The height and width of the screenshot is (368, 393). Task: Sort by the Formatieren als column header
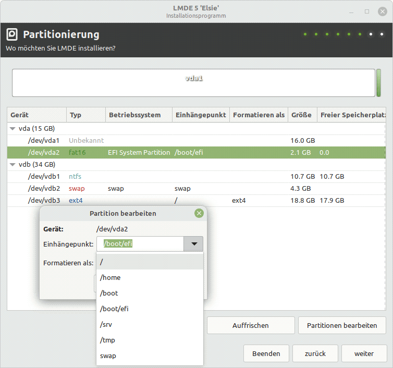[x=259, y=115]
